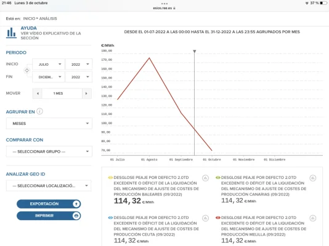This screenshot has height=246, width=329.
Task: Click the printer icon on Imprimir
Action: pos(76,216)
